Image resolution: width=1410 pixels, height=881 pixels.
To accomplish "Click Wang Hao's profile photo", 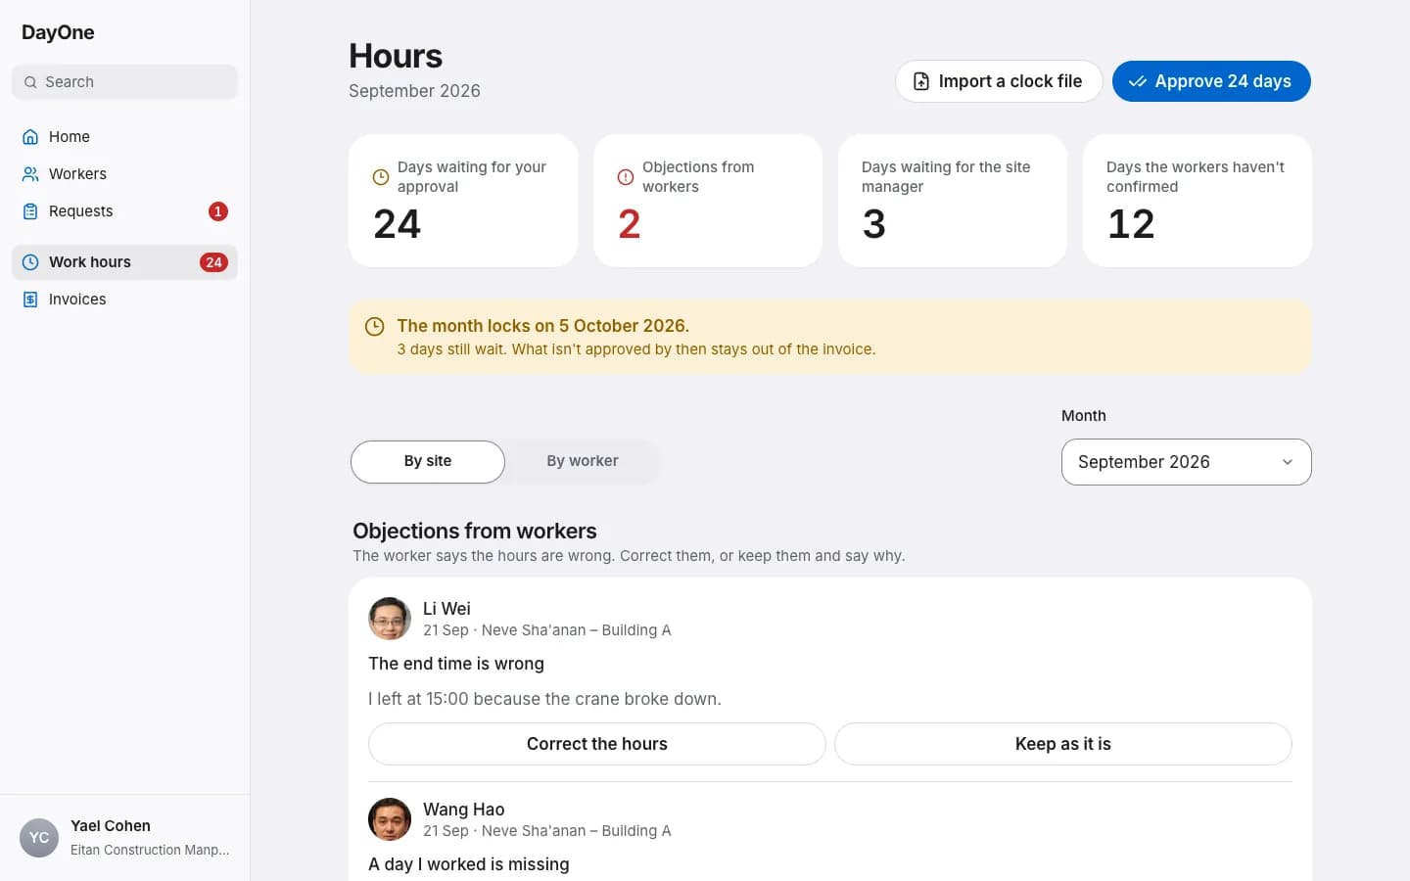I will [390, 819].
